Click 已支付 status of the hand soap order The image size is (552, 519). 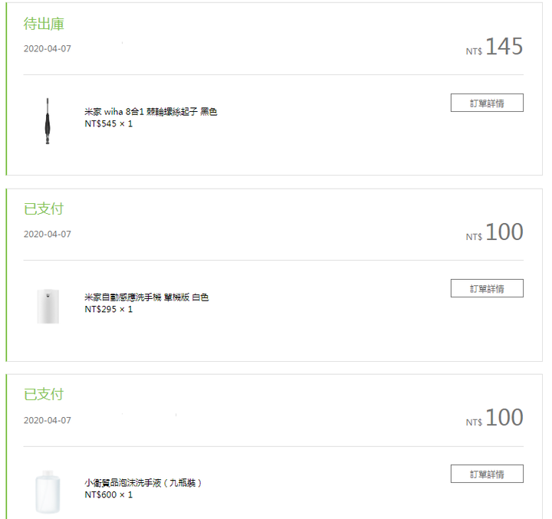[x=44, y=394]
